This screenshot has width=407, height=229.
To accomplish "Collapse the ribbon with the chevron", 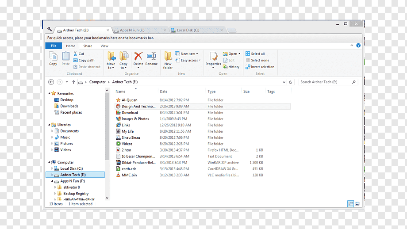I will point(352,46).
